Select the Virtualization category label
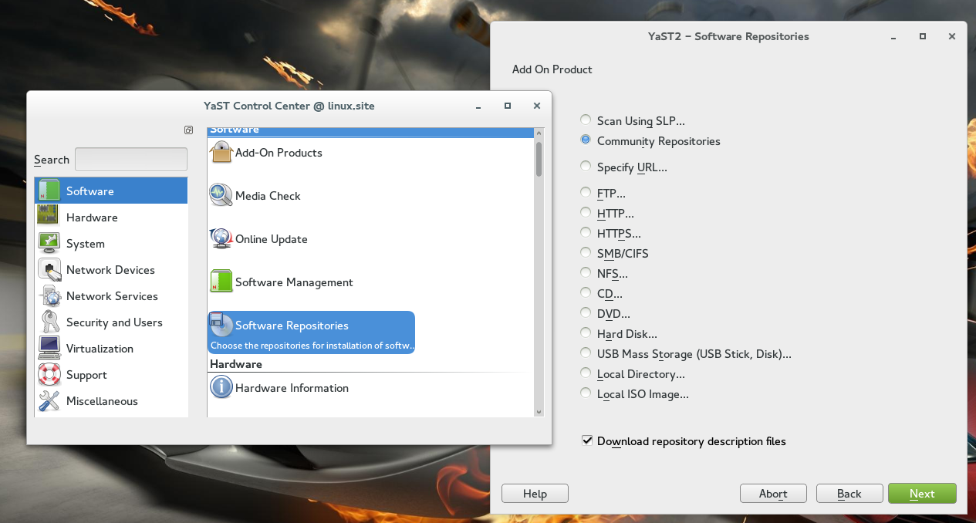Screen dimensions: 976x523 pos(100,349)
